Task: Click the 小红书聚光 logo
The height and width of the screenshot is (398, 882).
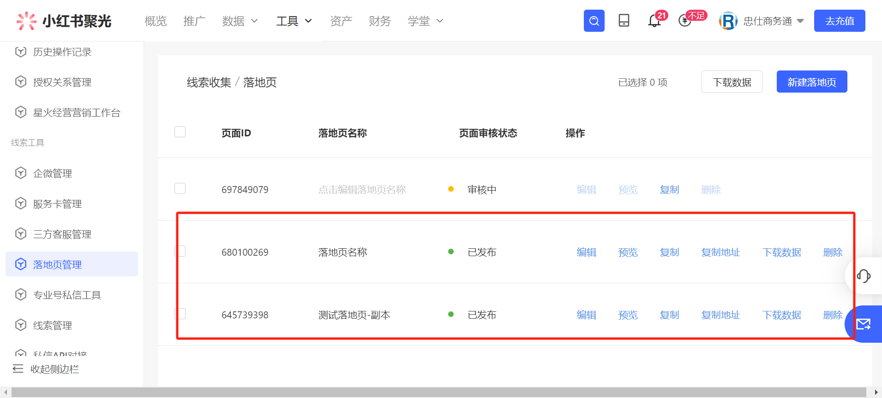Action: [64, 21]
